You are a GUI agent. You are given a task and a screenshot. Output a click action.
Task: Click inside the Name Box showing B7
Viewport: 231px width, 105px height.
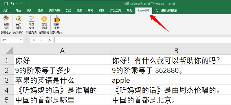(x=10, y=40)
